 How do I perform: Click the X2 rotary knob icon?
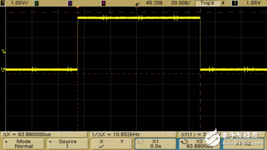click(184, 142)
